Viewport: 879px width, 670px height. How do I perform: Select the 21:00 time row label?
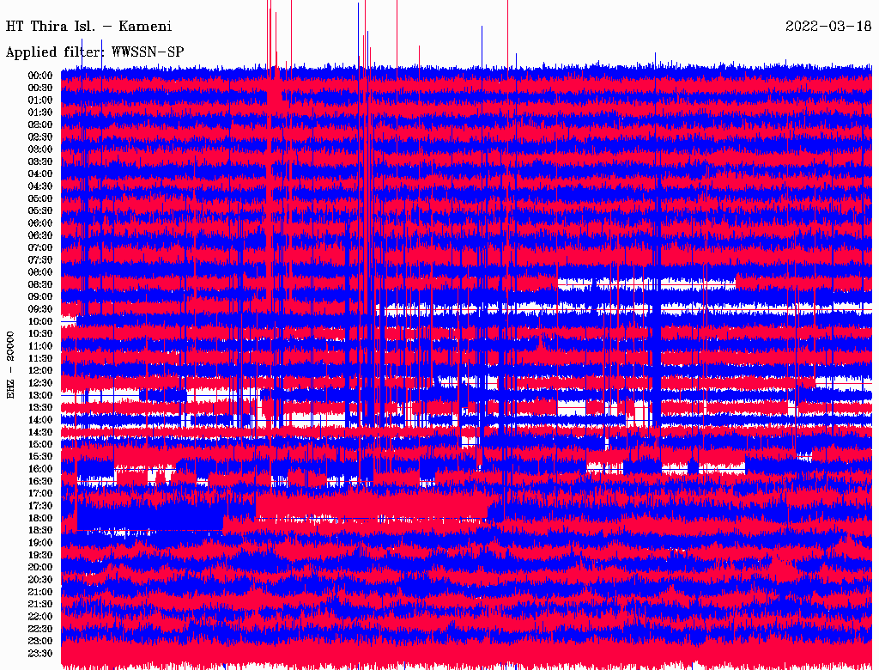pos(40,592)
